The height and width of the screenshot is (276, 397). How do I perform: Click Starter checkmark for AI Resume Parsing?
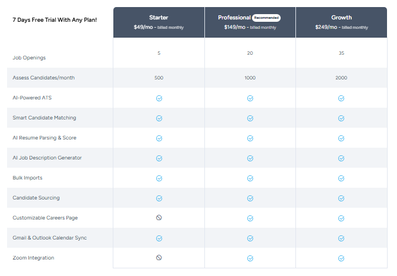[x=159, y=138]
